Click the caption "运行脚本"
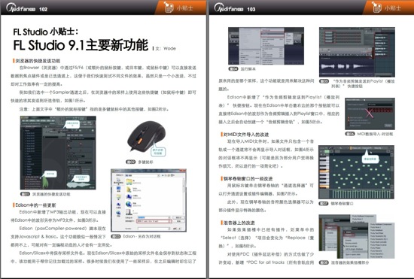The width and height of the screenshot is (414, 279). (248, 69)
